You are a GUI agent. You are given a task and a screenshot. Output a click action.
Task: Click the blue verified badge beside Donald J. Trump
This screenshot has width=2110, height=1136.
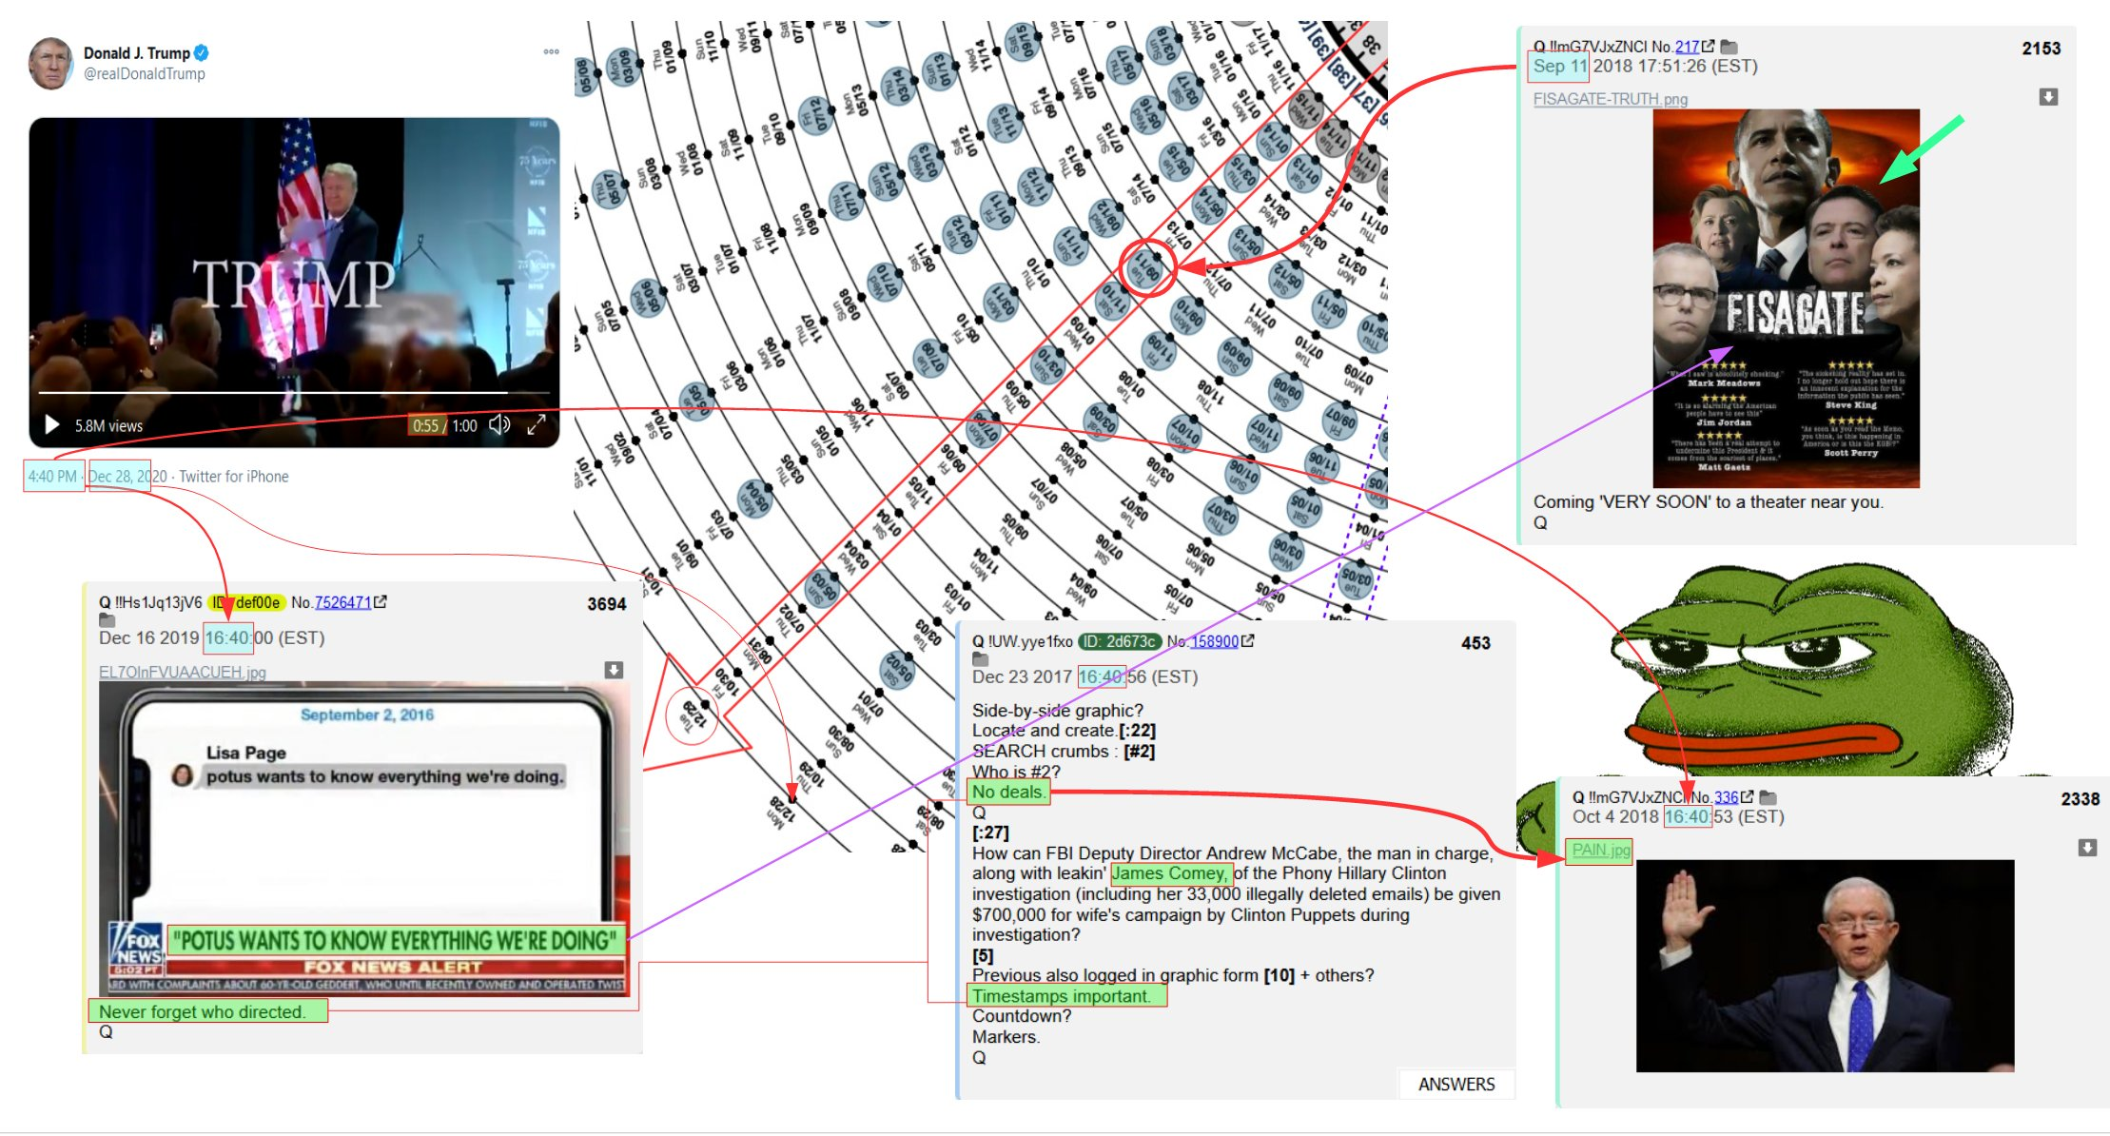[202, 53]
